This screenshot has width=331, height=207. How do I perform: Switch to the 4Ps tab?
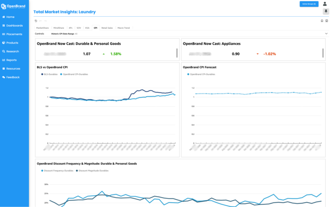pyautogui.click(x=71, y=28)
